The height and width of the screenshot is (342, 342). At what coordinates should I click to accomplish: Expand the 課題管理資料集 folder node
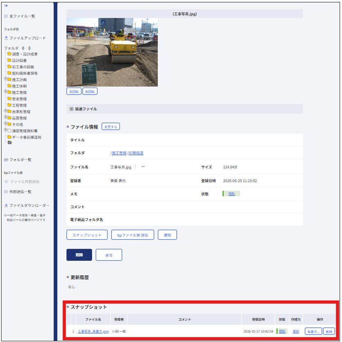(5, 130)
